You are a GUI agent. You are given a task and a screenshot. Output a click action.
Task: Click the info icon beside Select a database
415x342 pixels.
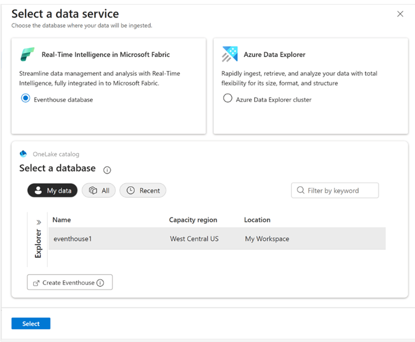pos(107,170)
